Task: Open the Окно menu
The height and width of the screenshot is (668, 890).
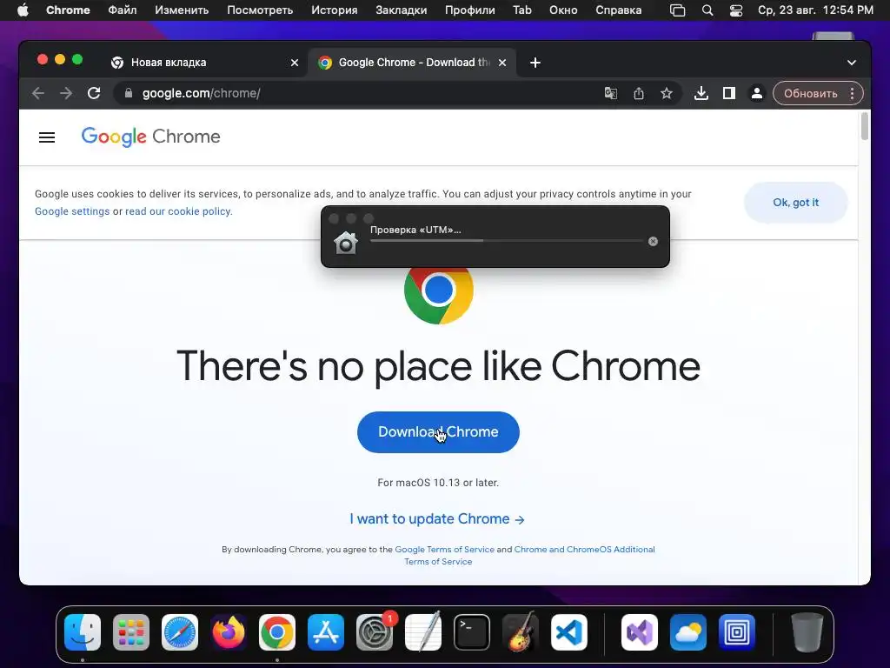Action: pyautogui.click(x=563, y=10)
